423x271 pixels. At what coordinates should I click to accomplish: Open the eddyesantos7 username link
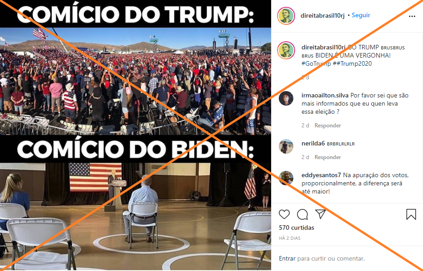click(x=321, y=175)
